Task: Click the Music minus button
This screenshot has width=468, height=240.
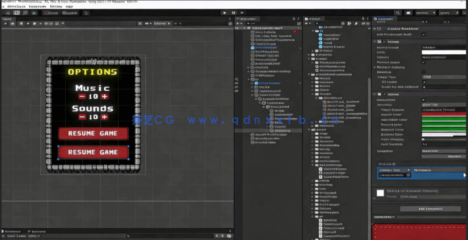Action: 82,96
